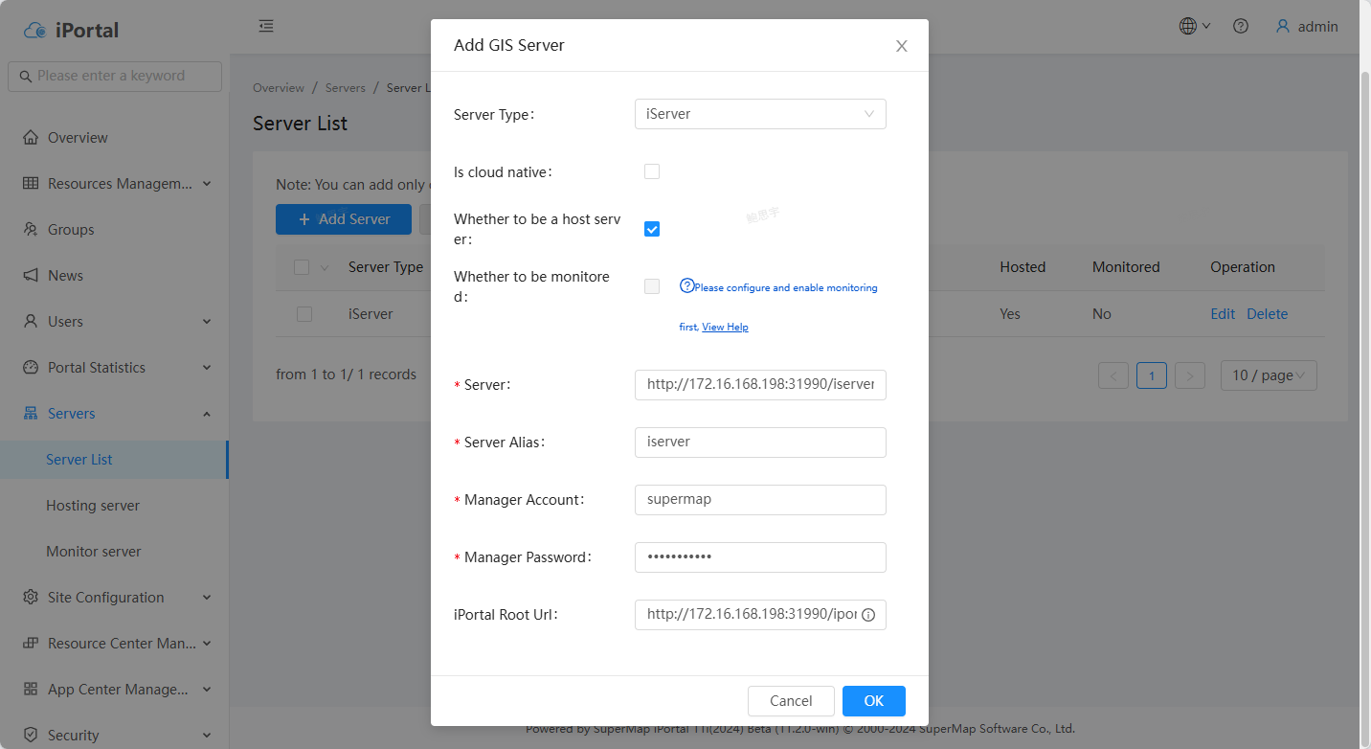Open the Overview menu item
Screen dimensions: 1371x749
point(114,138)
